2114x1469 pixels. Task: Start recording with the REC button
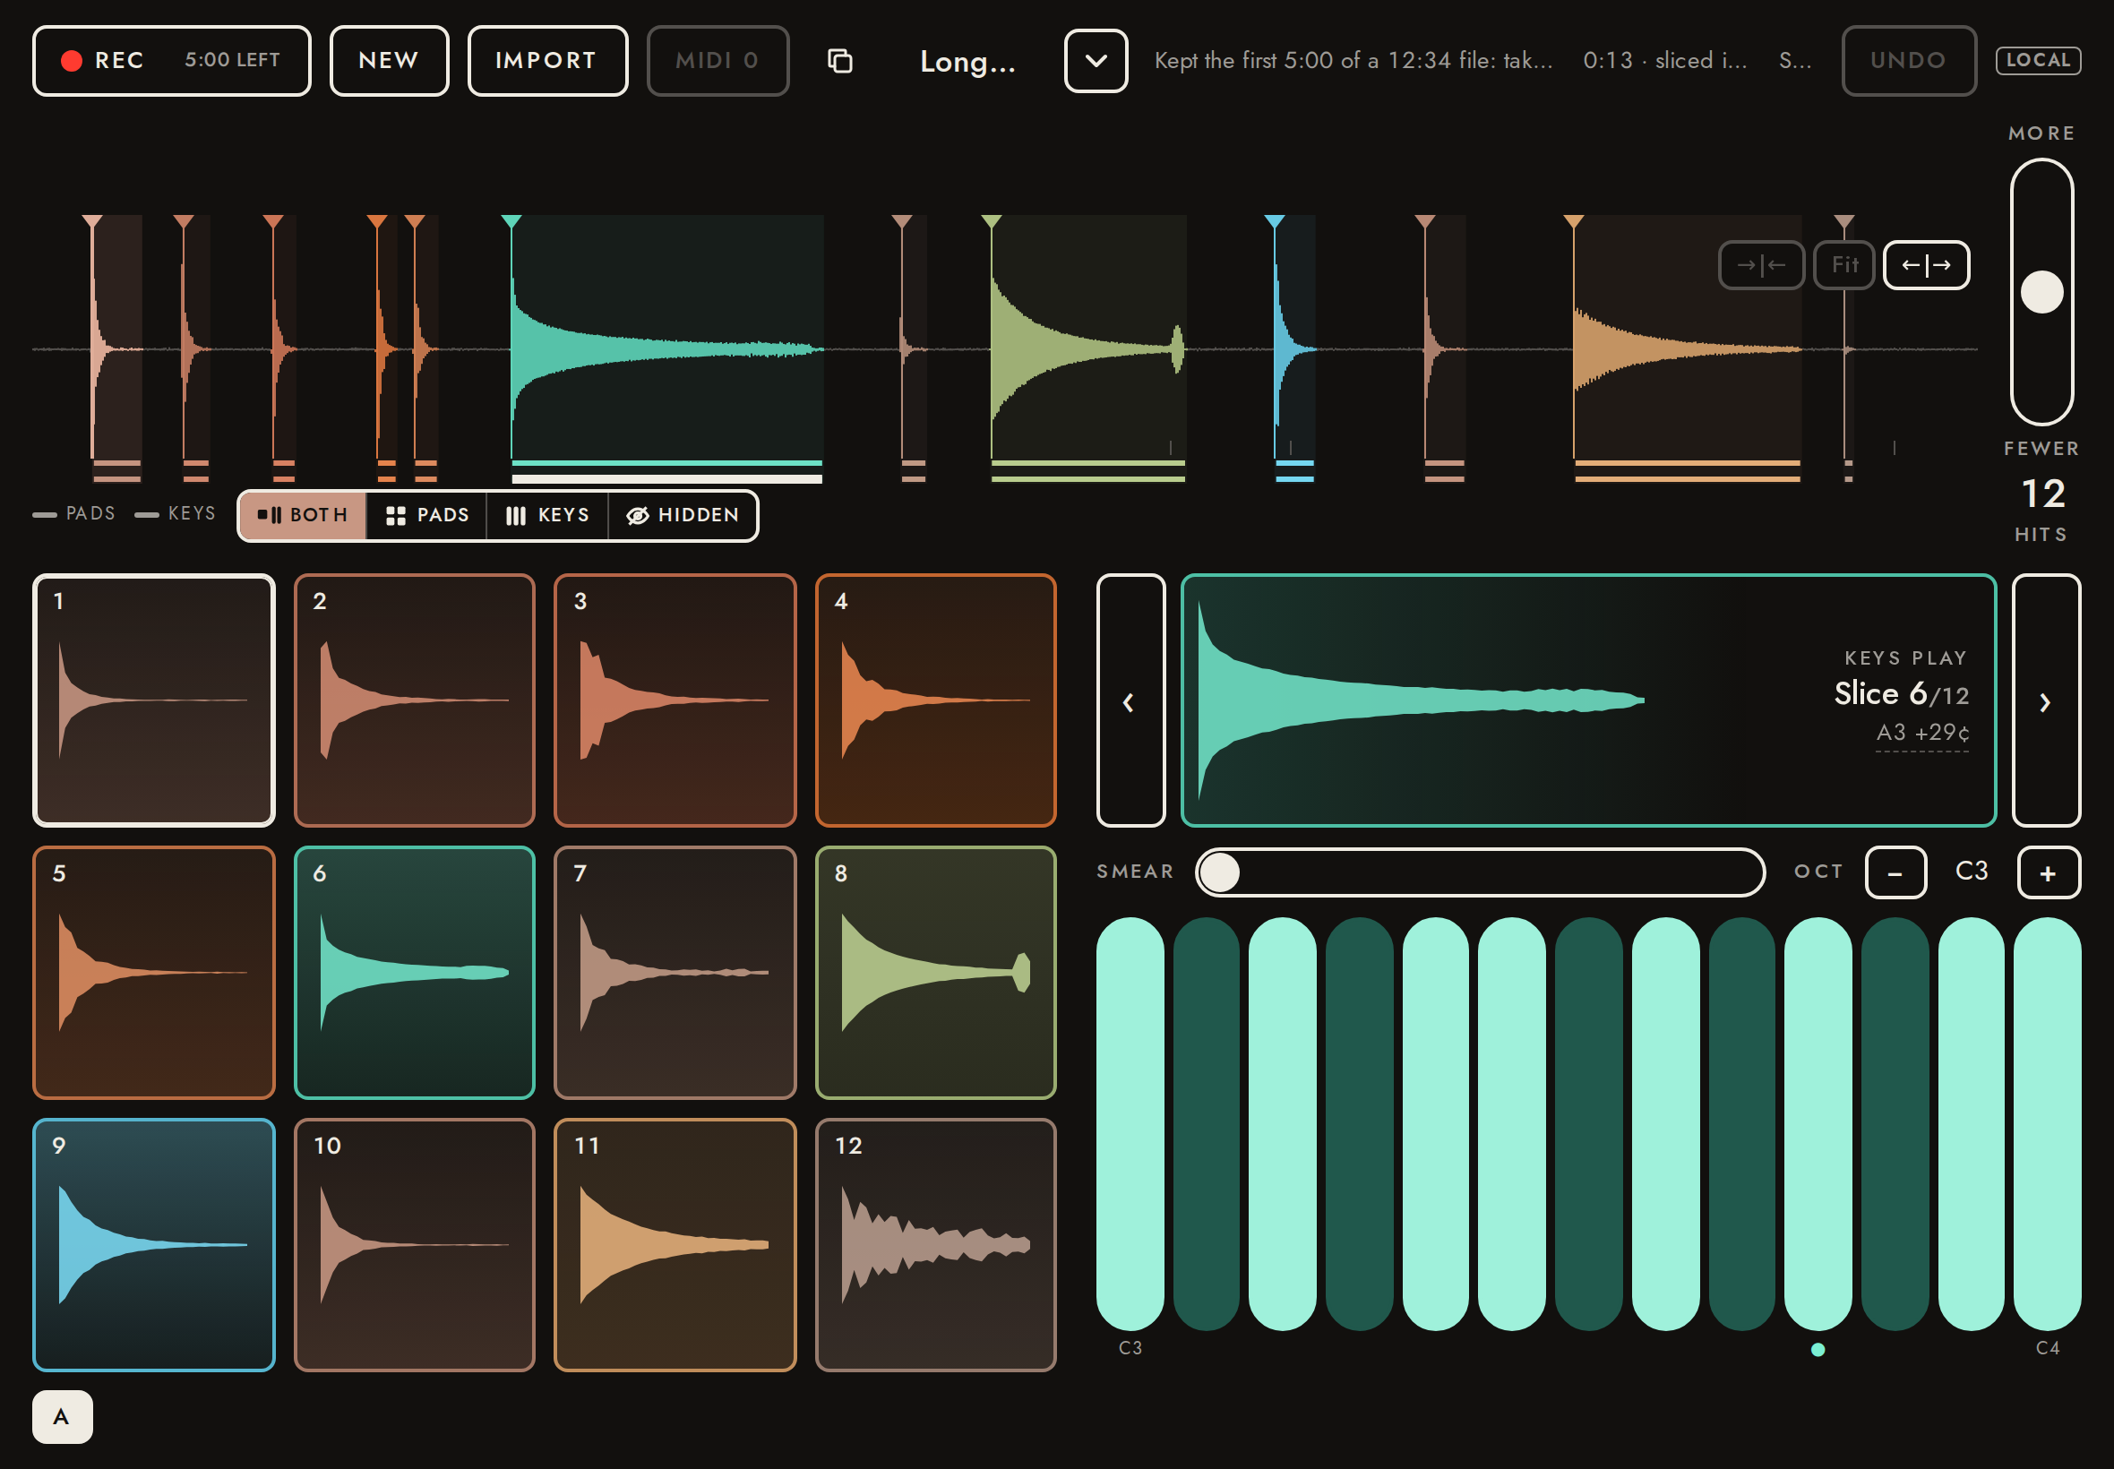(171, 61)
